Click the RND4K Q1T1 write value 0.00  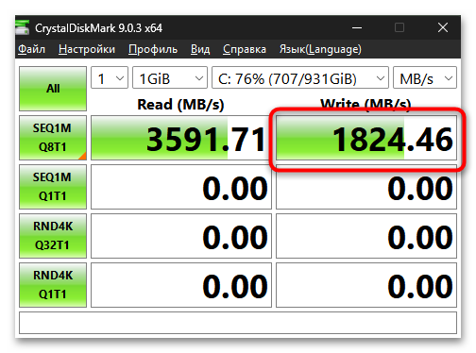click(x=366, y=285)
